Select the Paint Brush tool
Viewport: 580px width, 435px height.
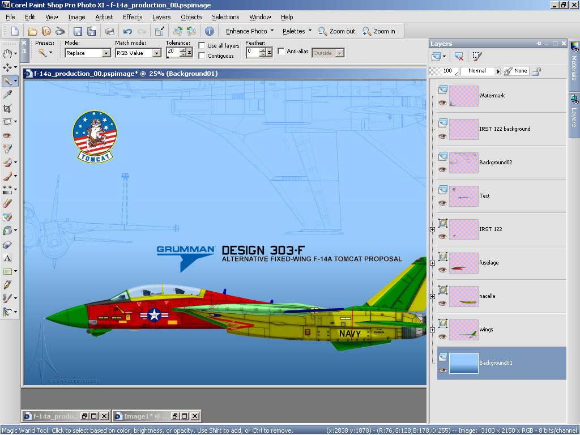[x=7, y=176]
